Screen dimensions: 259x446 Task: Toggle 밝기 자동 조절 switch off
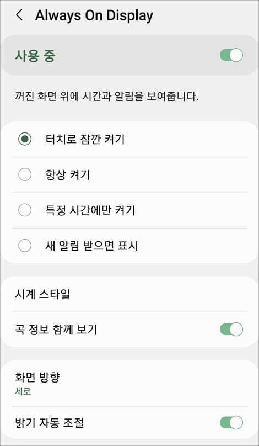(231, 422)
